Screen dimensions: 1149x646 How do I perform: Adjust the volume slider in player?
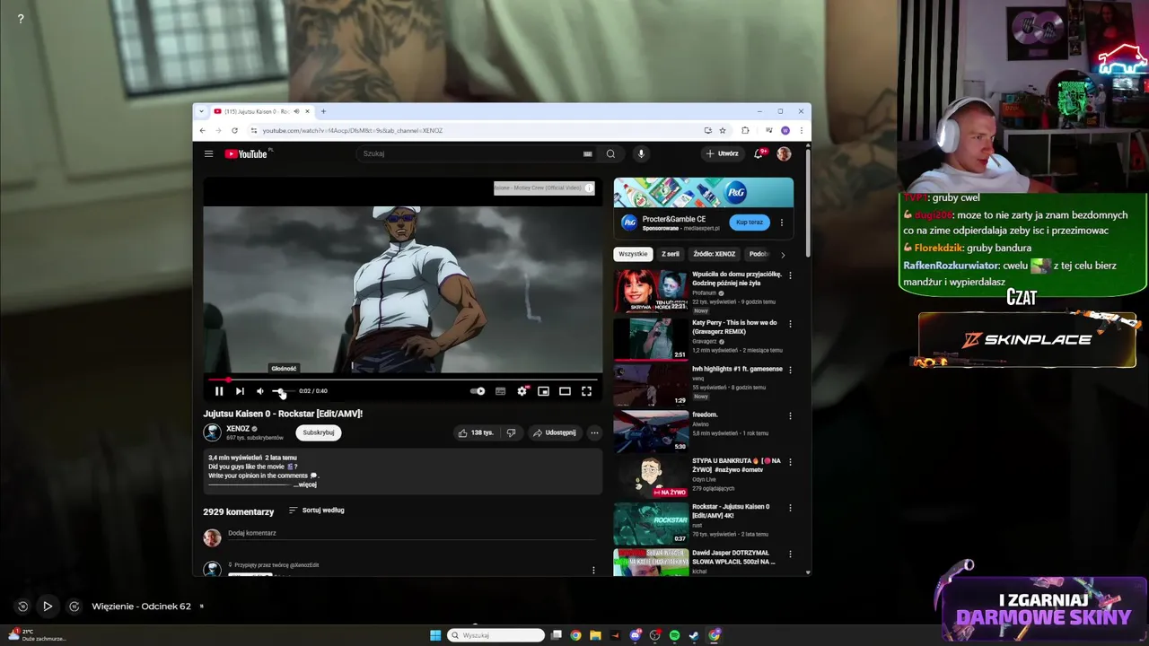282,391
